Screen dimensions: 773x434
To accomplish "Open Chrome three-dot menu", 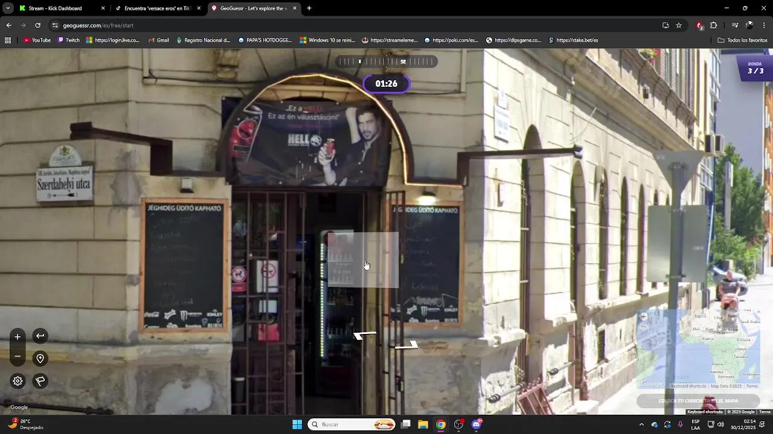I will 764,25.
